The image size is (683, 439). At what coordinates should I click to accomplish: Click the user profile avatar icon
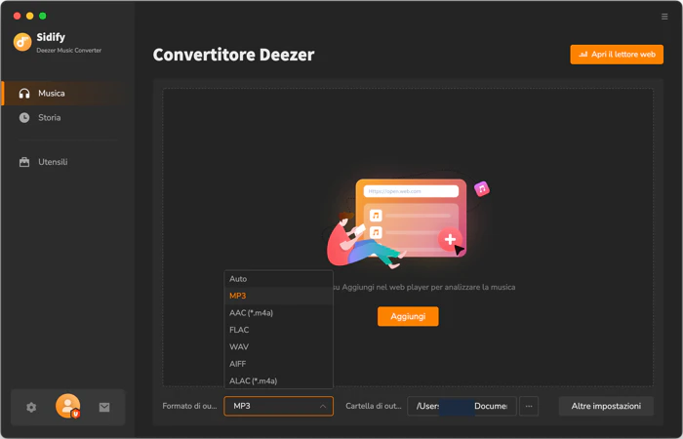68,406
